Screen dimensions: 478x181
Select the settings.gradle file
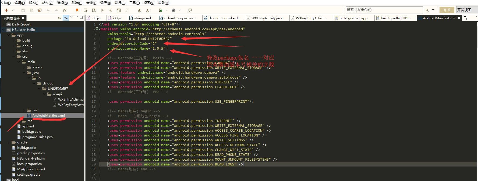click(29, 175)
